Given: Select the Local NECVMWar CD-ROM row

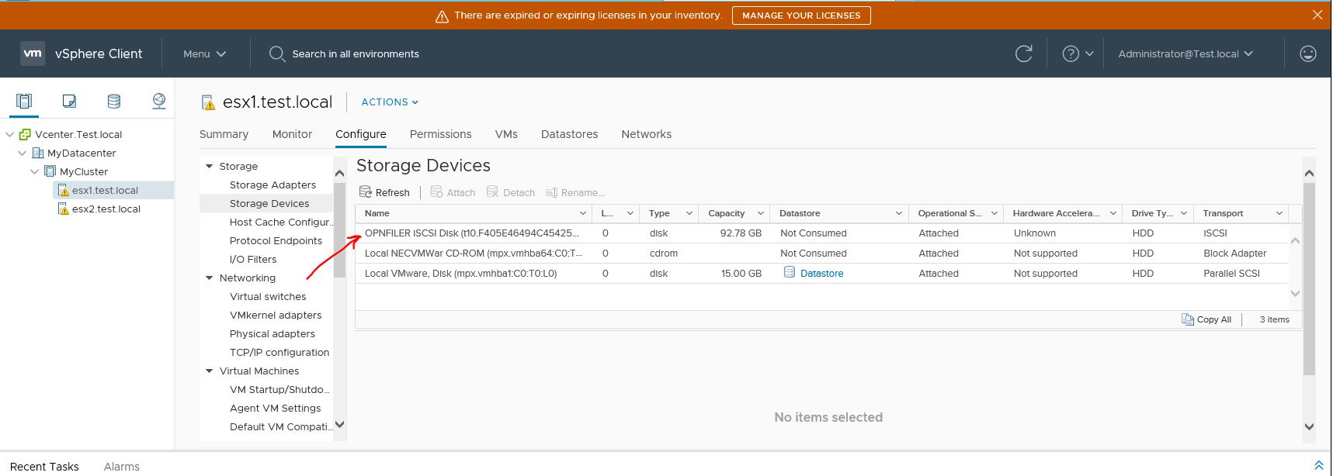Looking at the screenshot, I should click(x=821, y=253).
